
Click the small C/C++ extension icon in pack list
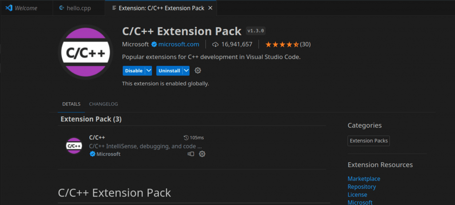tap(74, 145)
